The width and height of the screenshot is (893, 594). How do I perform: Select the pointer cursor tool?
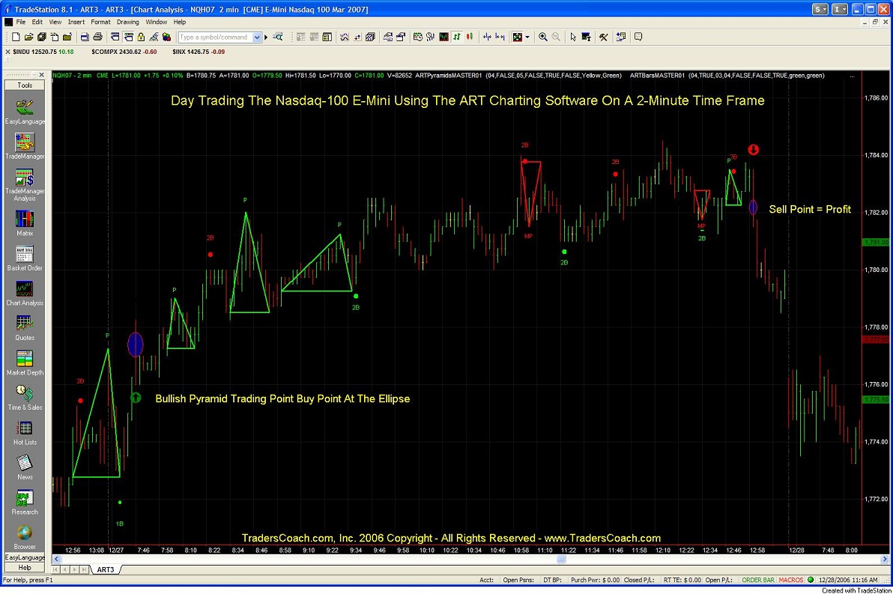pyautogui.click(x=573, y=37)
